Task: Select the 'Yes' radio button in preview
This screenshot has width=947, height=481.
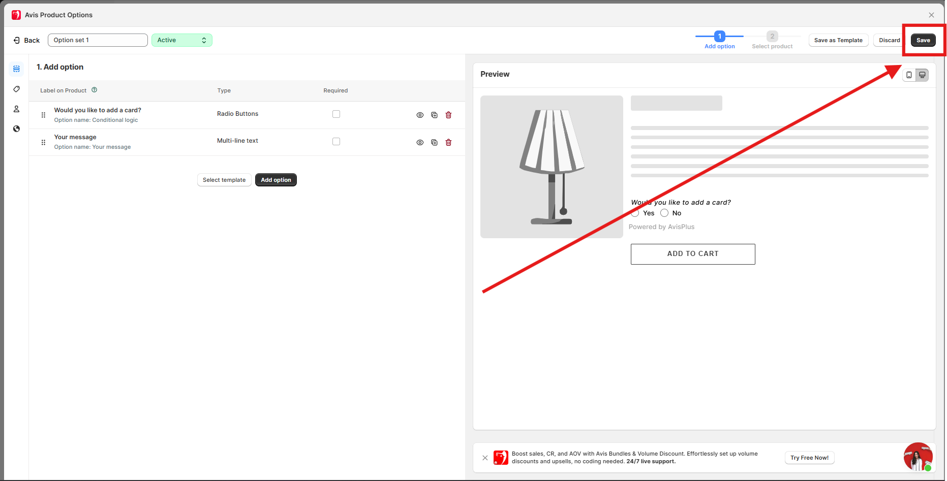Action: pos(635,213)
